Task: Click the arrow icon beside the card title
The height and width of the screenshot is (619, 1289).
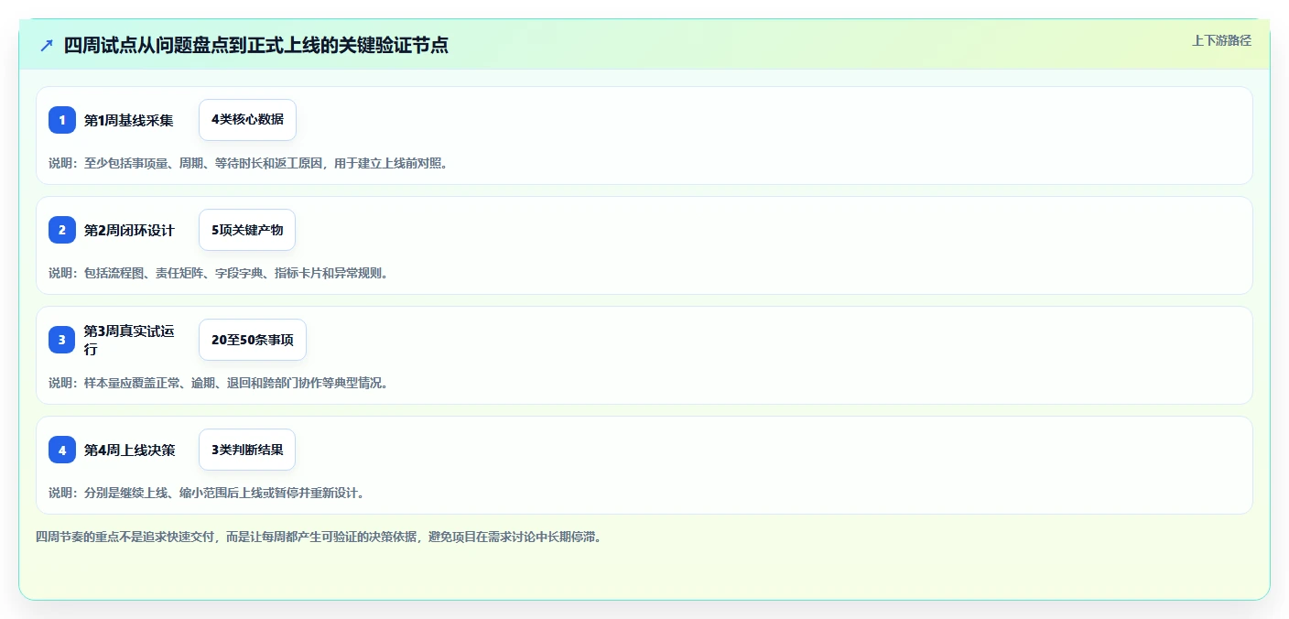Action: [47, 45]
